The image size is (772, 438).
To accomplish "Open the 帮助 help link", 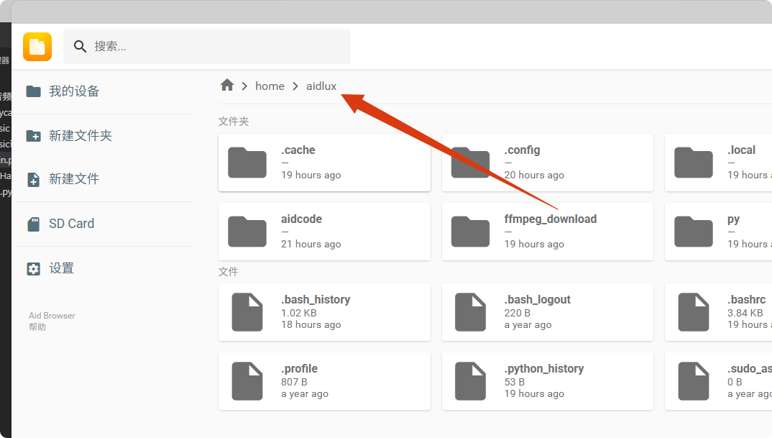I will [x=37, y=327].
